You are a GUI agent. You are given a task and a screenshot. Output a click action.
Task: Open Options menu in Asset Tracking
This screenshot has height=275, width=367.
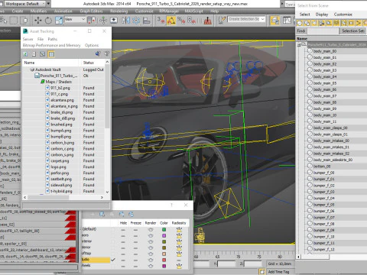(x=92, y=45)
